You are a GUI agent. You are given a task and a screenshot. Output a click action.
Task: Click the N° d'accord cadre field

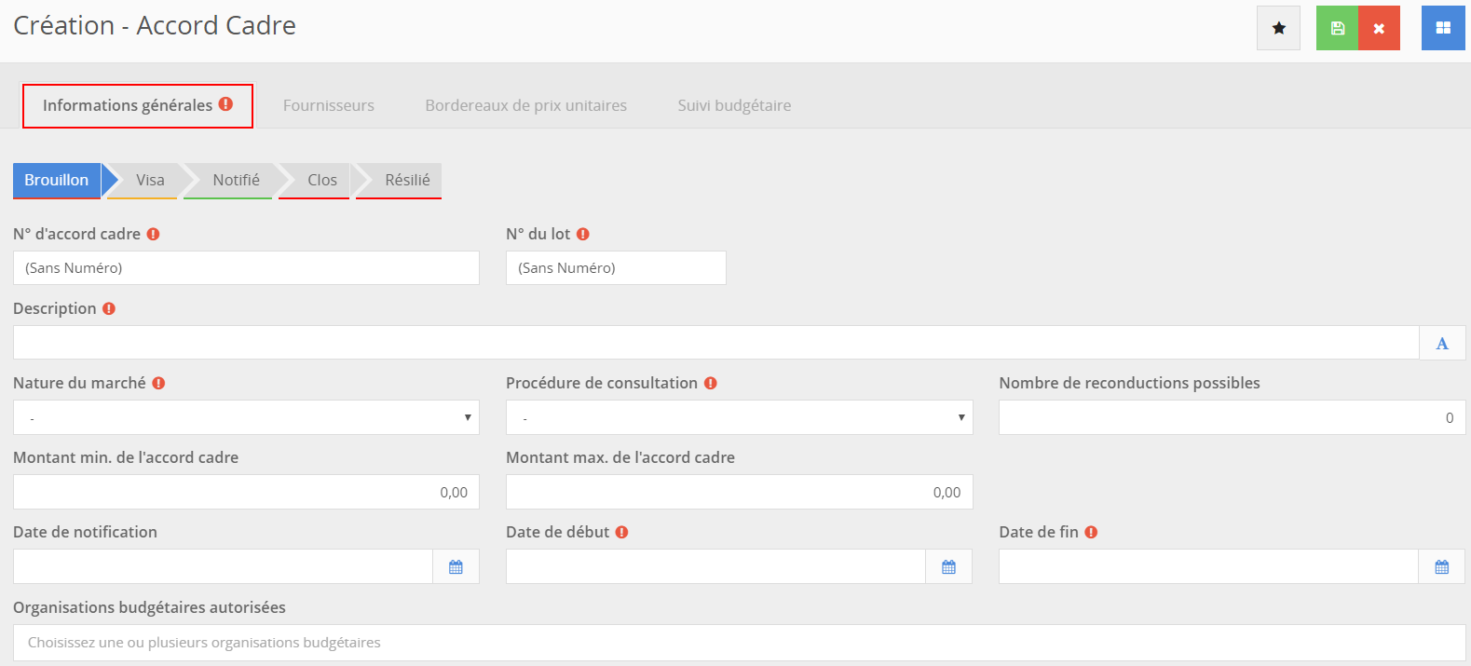click(x=246, y=268)
